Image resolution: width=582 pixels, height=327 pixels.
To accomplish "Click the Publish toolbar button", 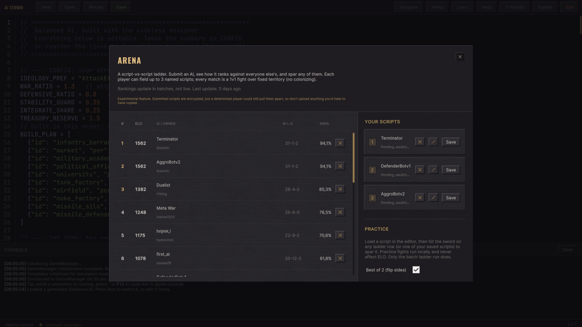I will 514,7.
